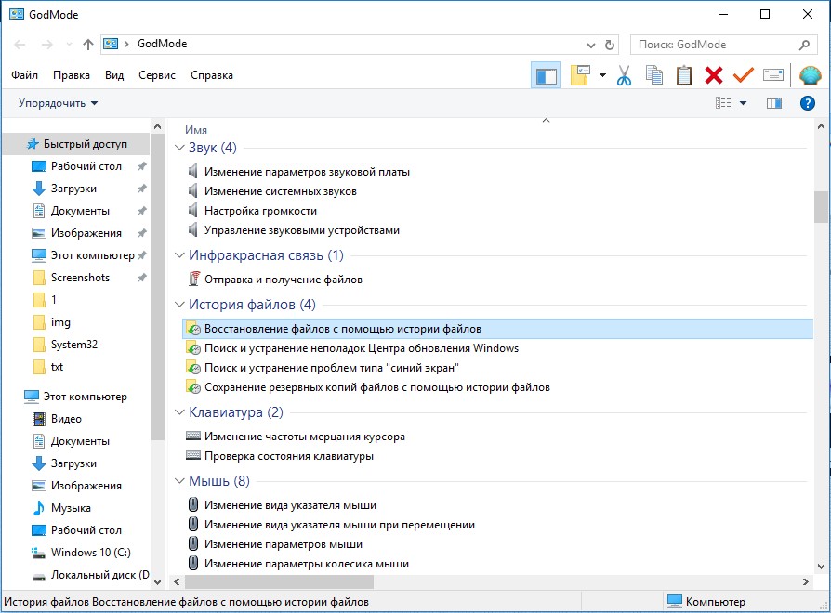Collapse the Звук (4) group
This screenshot has height=613, width=831.
(179, 148)
